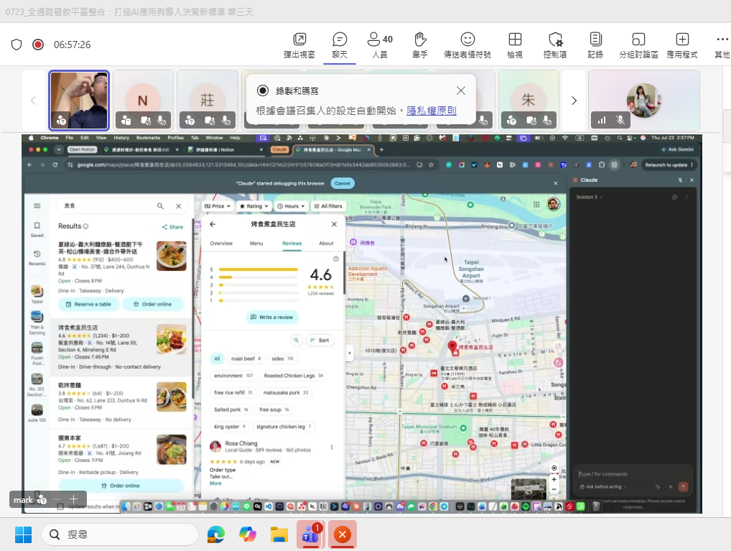
Task: Click the red recording indicator icon
Action: coord(38,45)
